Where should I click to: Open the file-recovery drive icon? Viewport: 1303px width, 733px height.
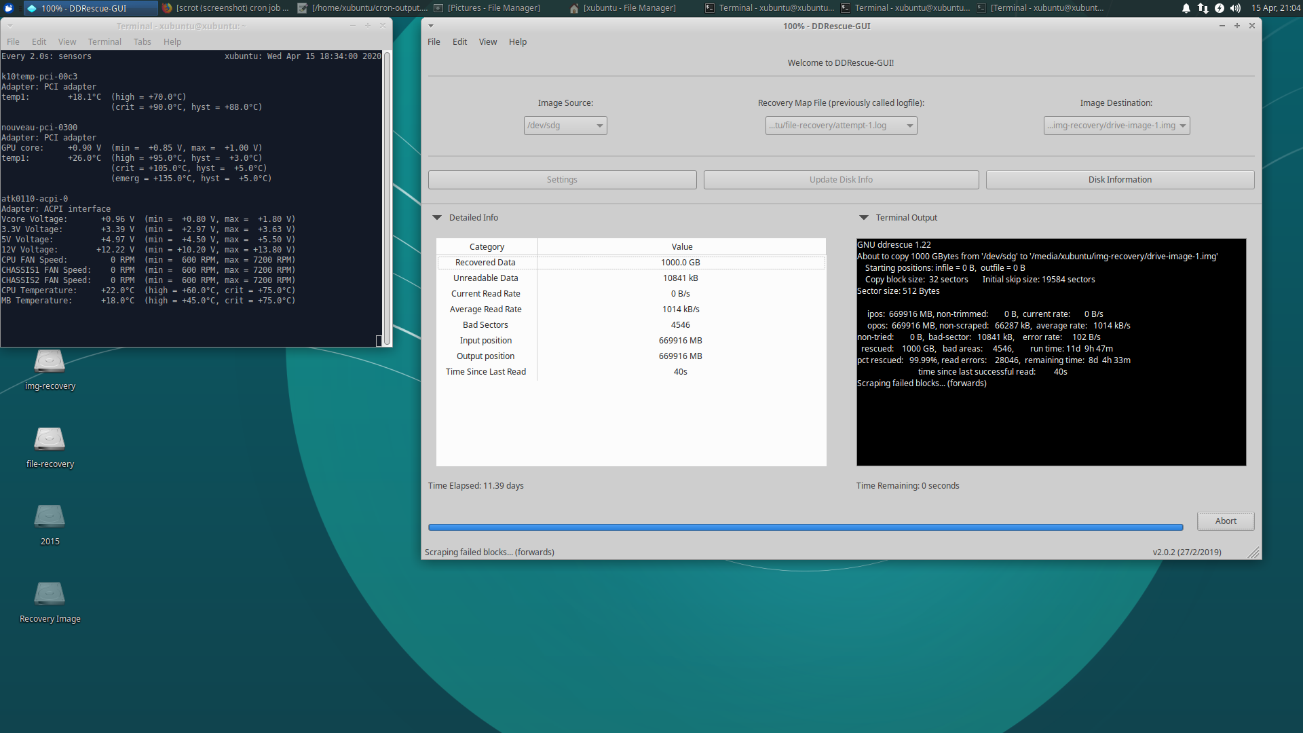50,440
